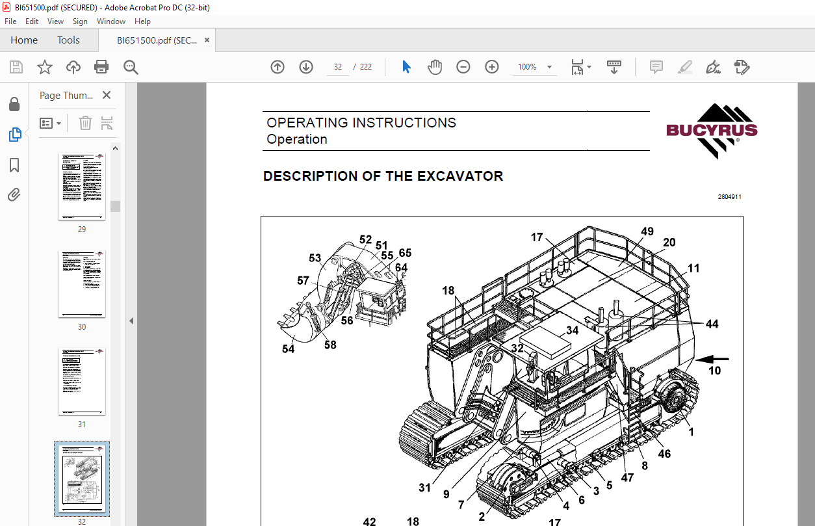Go to the next page with the down arrow
The image size is (815, 526).
pyautogui.click(x=306, y=67)
